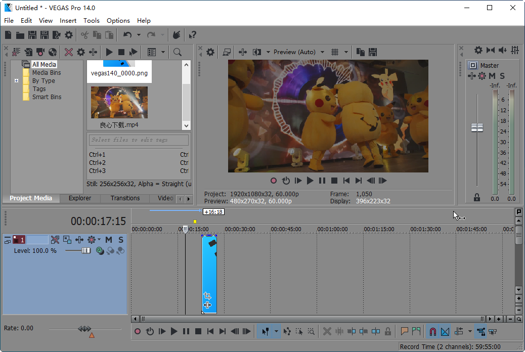The image size is (525, 352).
Task: Click the Undo arrow button
Action: pyautogui.click(x=127, y=35)
